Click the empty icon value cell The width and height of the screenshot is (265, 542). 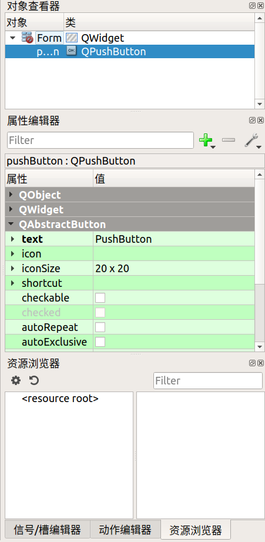tap(174, 253)
